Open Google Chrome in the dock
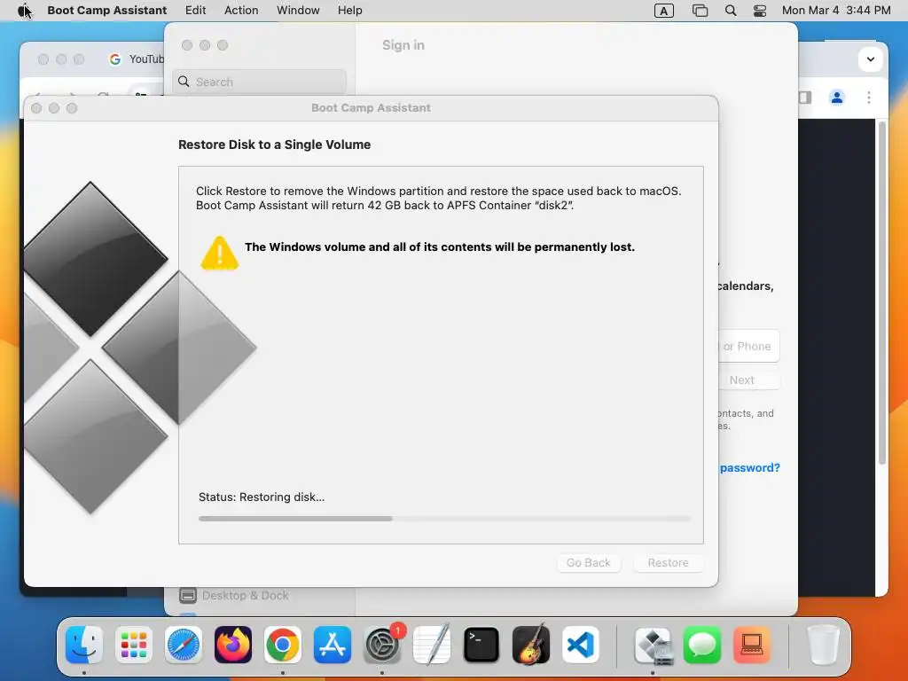The width and height of the screenshot is (908, 681). 283,645
